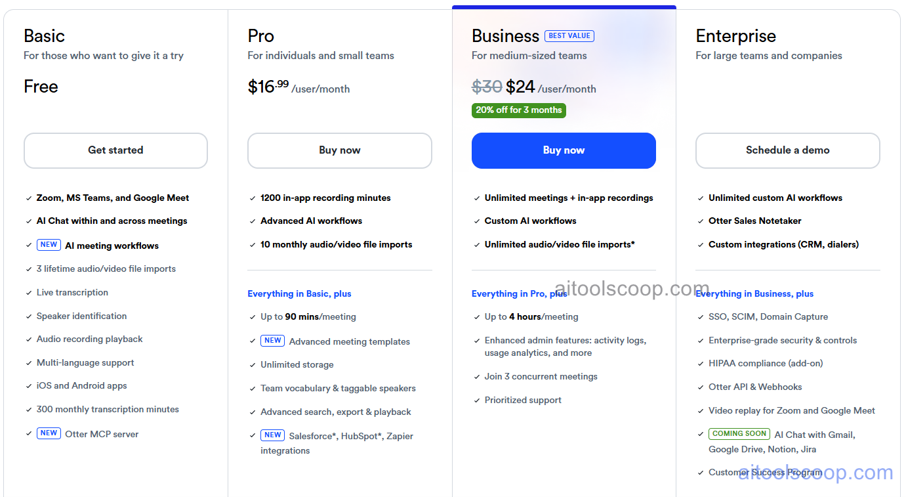Click the COMING SOON badge in Enterprise column

739,433
